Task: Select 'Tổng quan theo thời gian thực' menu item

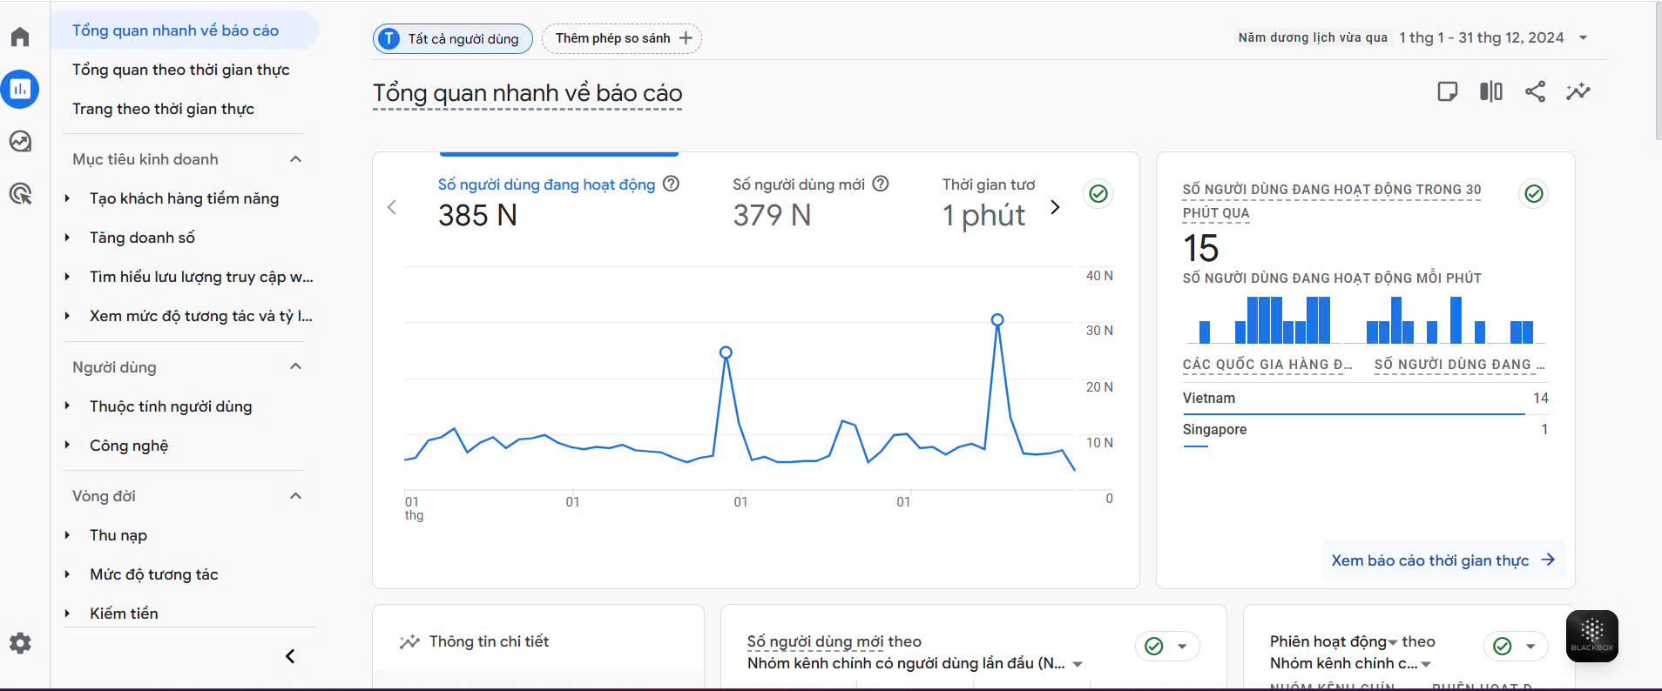Action: [180, 70]
